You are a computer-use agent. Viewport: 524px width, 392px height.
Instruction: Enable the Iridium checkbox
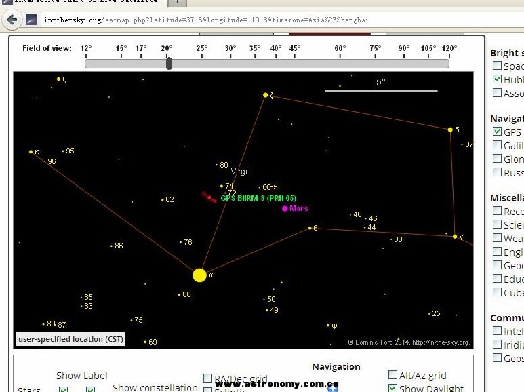tap(498, 344)
